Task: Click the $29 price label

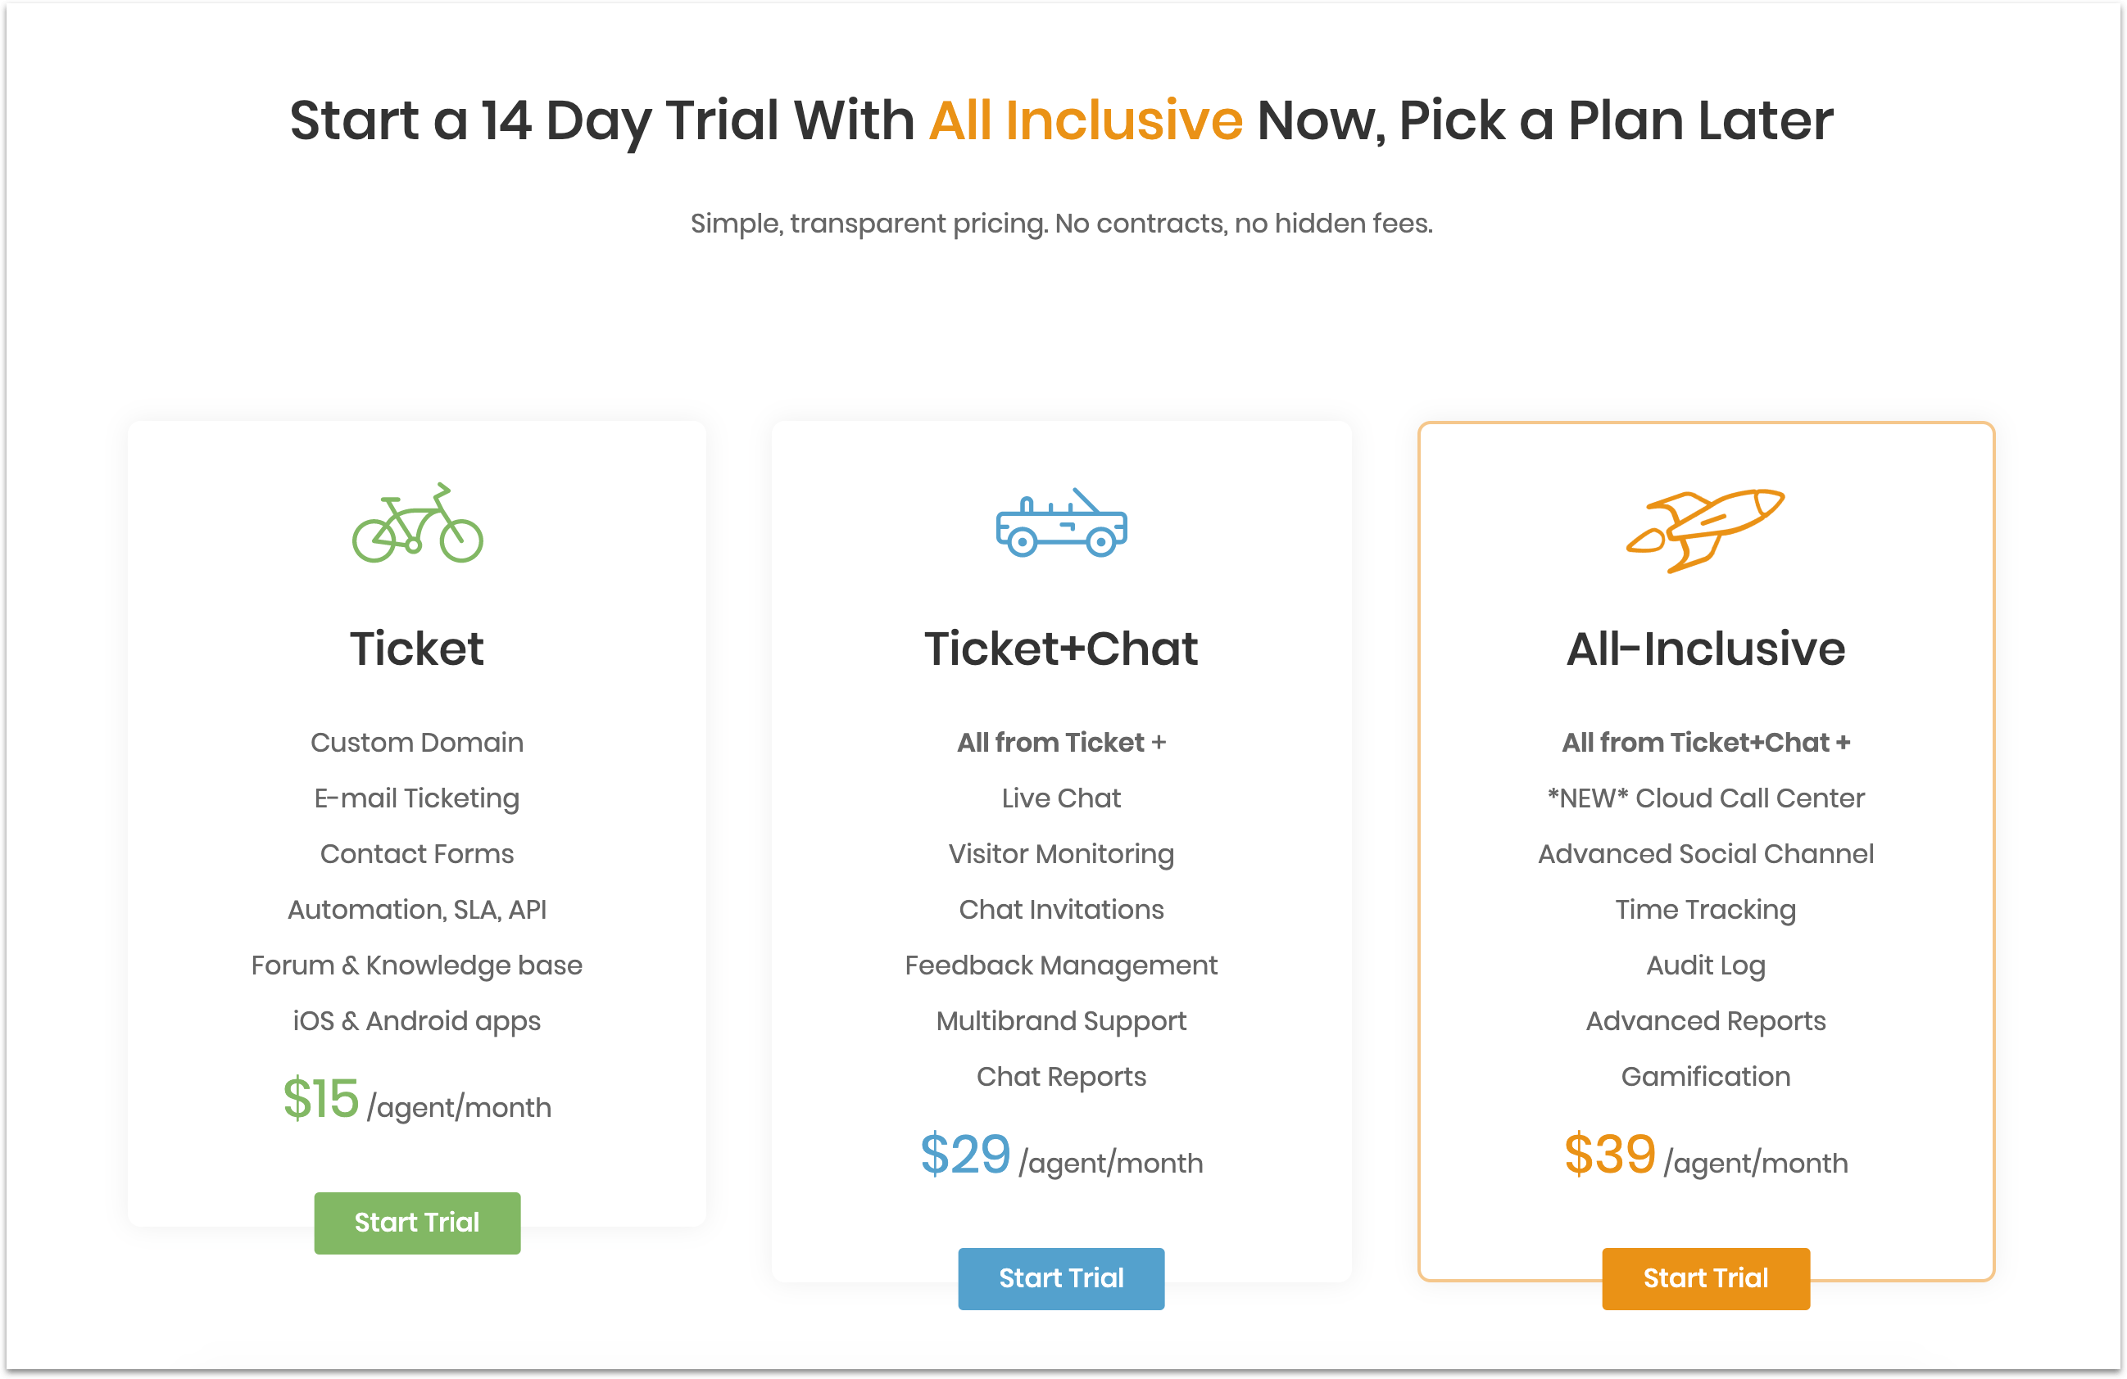Action: point(965,1155)
